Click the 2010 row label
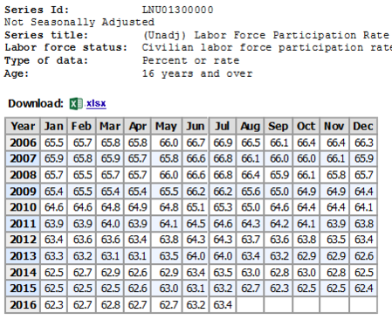This screenshot has height=320, width=392. (23, 207)
